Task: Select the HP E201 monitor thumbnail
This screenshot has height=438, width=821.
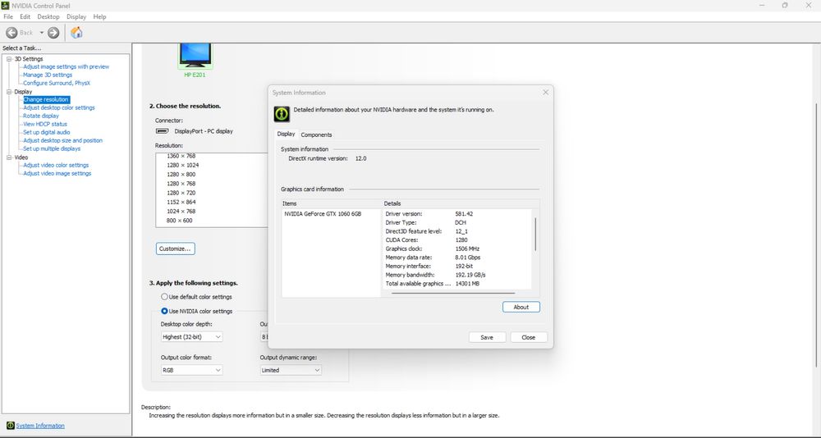Action: tap(195, 56)
